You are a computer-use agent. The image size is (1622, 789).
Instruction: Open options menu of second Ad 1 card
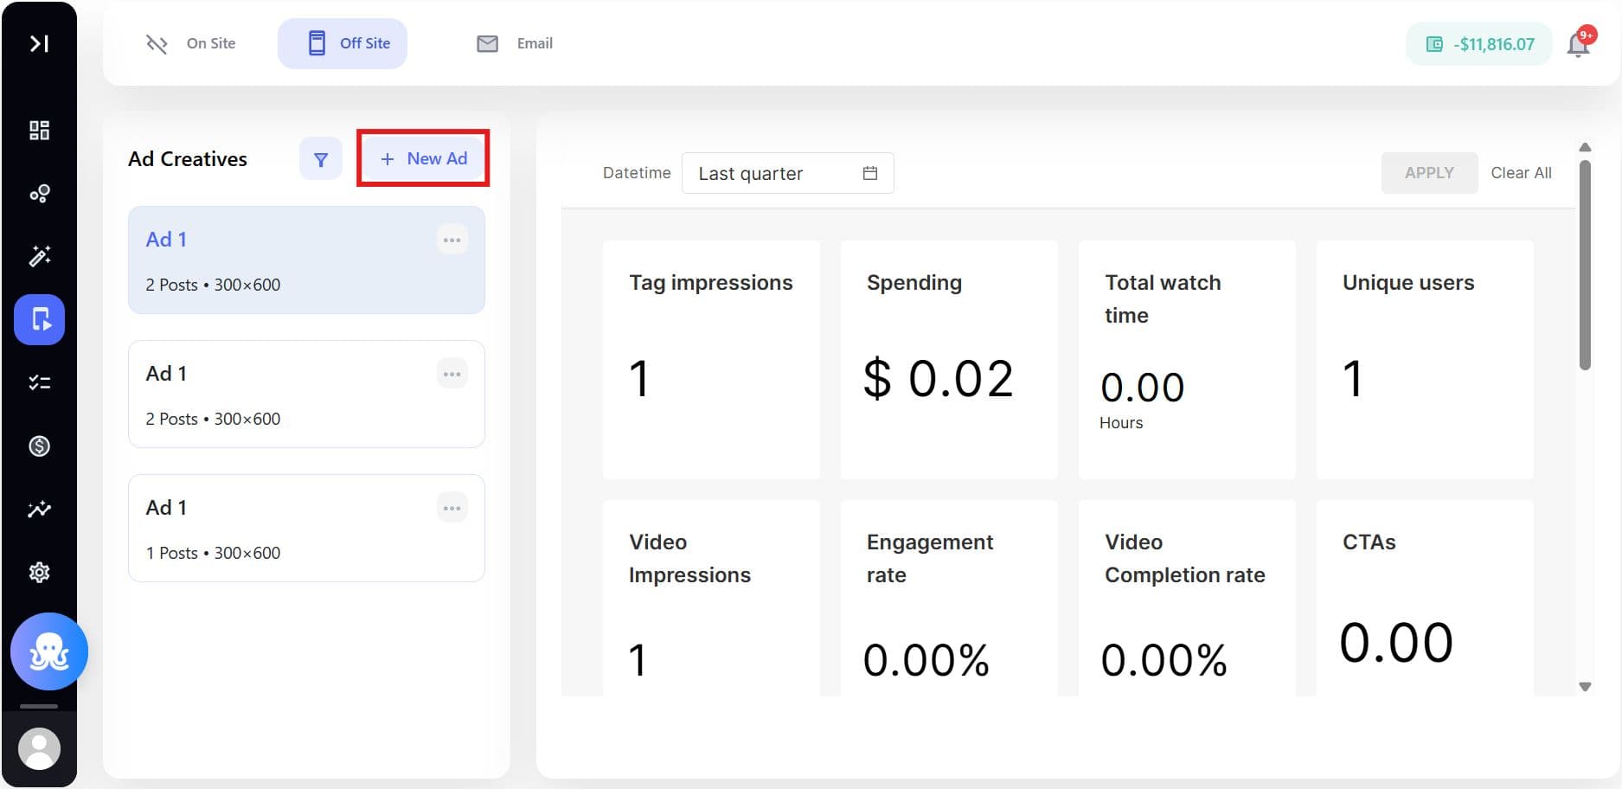point(452,374)
